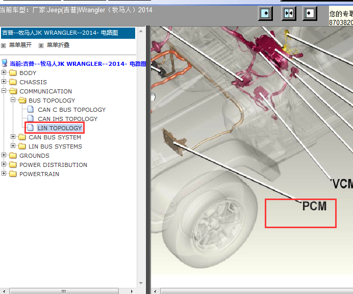Collapse the BUS TOPOLOGY folder node
The width and height of the screenshot is (353, 294).
13,100
